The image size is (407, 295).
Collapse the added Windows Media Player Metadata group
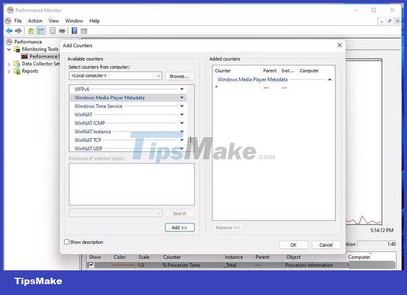(x=330, y=80)
